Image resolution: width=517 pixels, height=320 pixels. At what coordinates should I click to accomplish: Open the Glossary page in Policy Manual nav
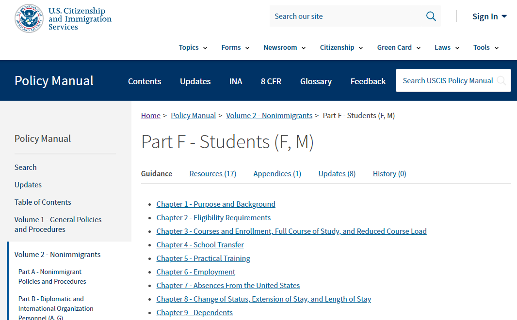coord(316,81)
